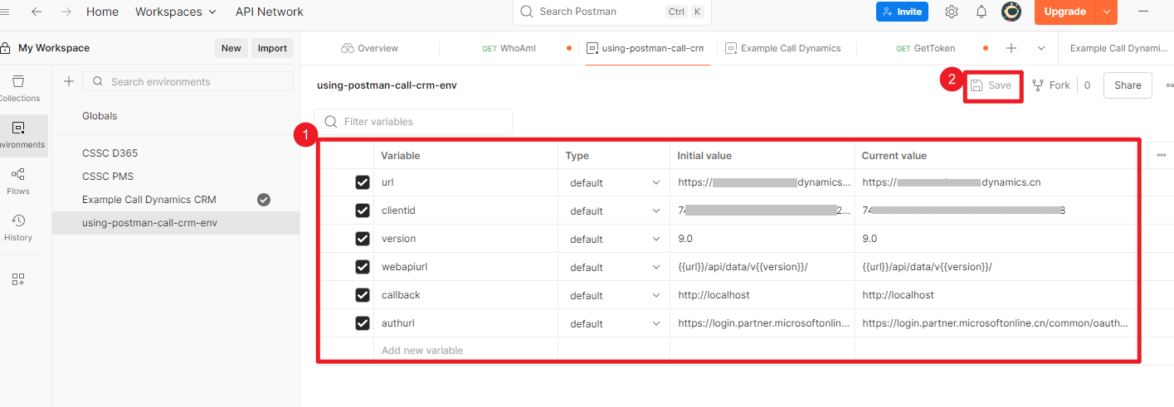Viewport: 1174px width, 407px height.
Task: Open the configure sidebar grid-plus icon
Action: tap(18, 279)
